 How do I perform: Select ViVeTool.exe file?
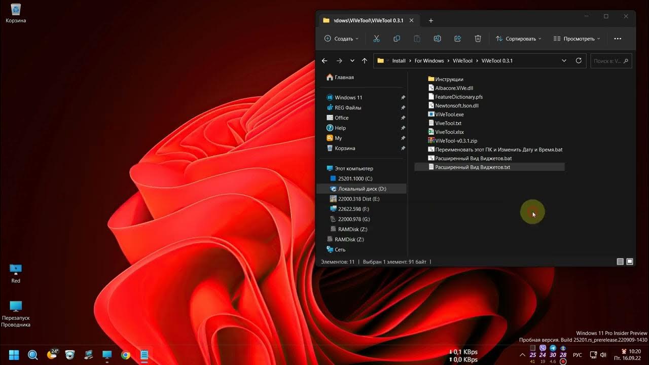coord(446,115)
